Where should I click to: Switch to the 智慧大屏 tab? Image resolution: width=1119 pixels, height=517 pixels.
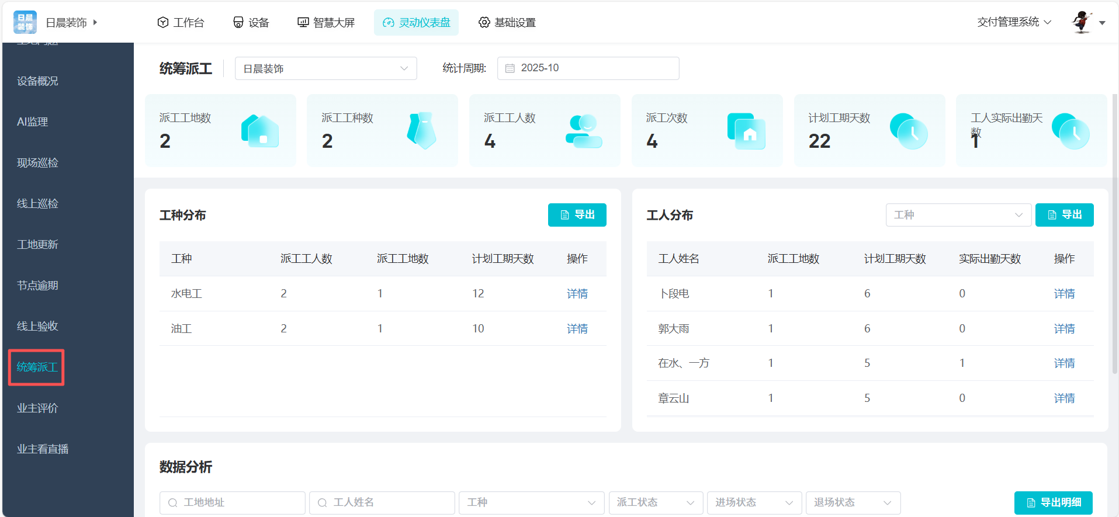[326, 22]
